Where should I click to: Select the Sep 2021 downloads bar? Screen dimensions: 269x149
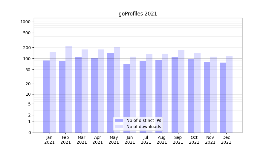click(x=181, y=91)
